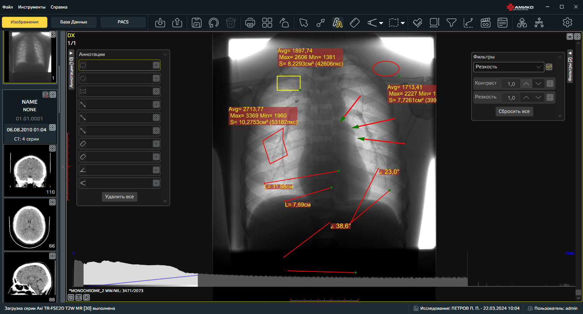Select the rotate image tool
Image resolution: width=583 pixels, height=314 pixels.
point(284,23)
